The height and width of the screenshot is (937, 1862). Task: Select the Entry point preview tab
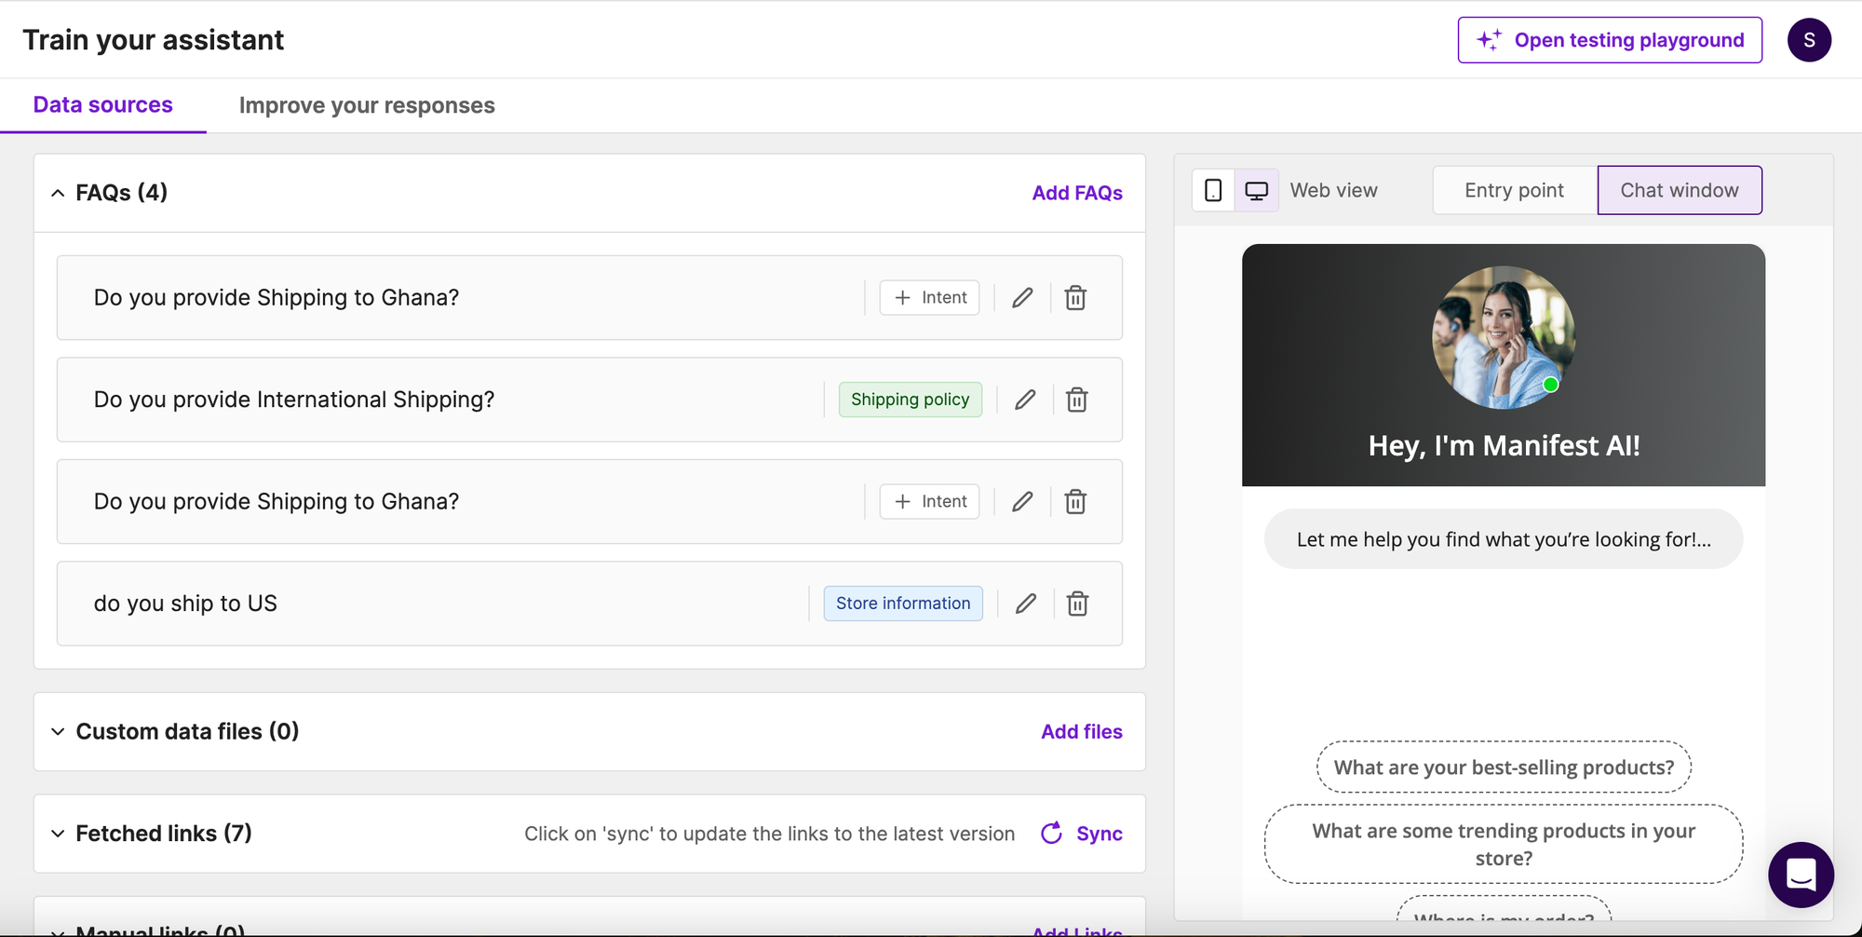(x=1515, y=190)
